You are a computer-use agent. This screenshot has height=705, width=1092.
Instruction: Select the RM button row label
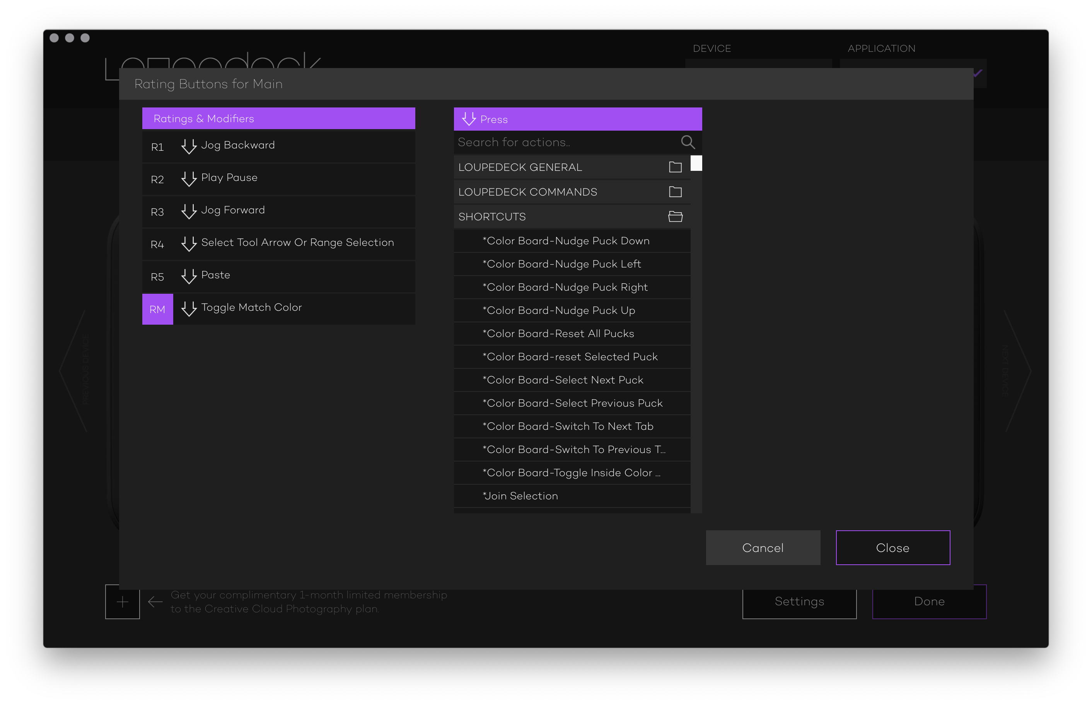157,310
